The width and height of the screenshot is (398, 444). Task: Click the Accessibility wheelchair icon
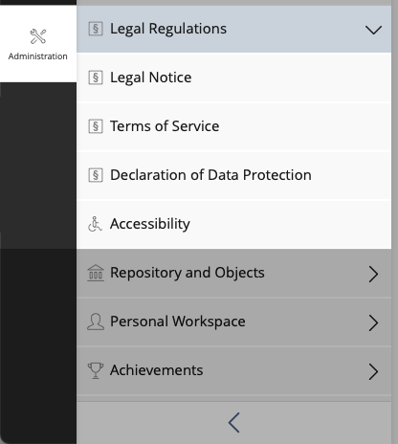tap(95, 224)
